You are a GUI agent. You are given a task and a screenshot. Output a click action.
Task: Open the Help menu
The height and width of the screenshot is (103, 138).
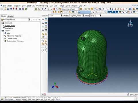(x=80, y=6)
